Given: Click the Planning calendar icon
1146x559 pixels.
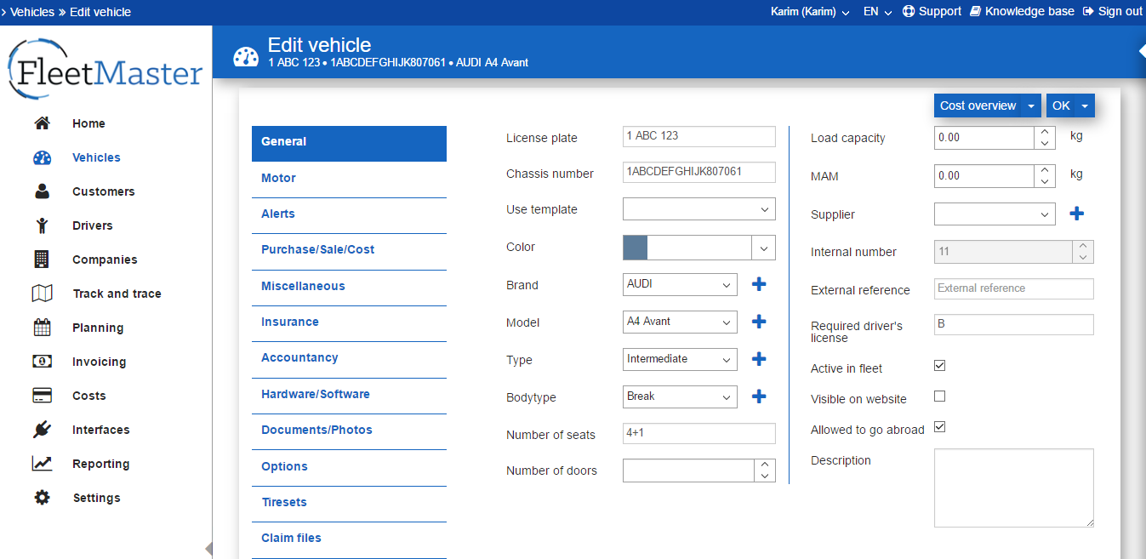Looking at the screenshot, I should tap(42, 328).
